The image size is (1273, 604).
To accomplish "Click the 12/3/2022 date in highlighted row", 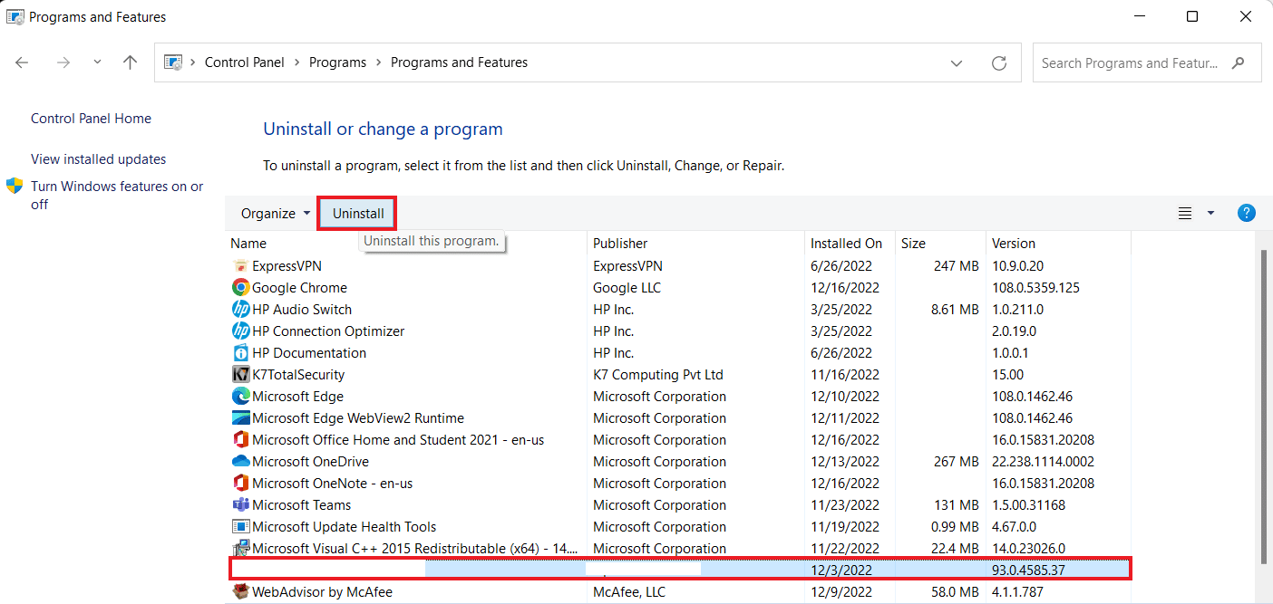I will (x=841, y=570).
